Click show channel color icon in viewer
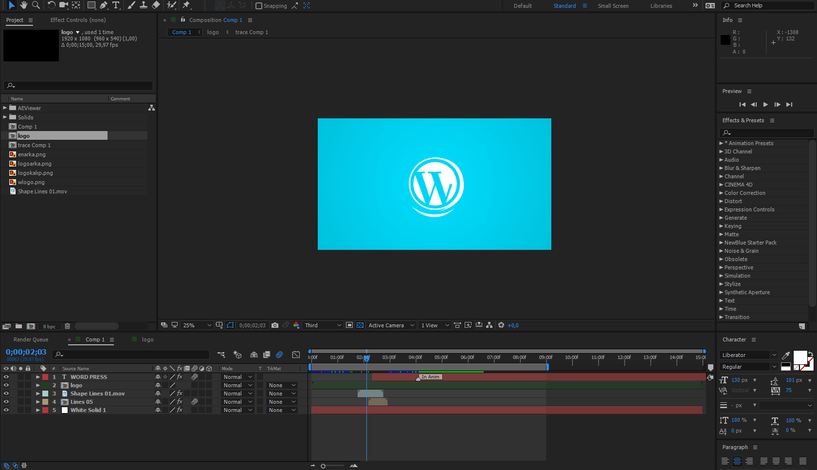The width and height of the screenshot is (817, 470). tap(296, 325)
